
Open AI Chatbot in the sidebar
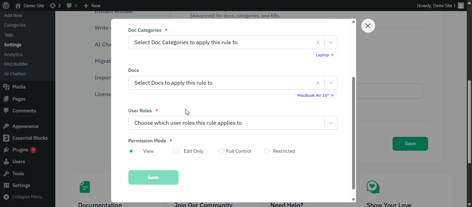coord(15,74)
